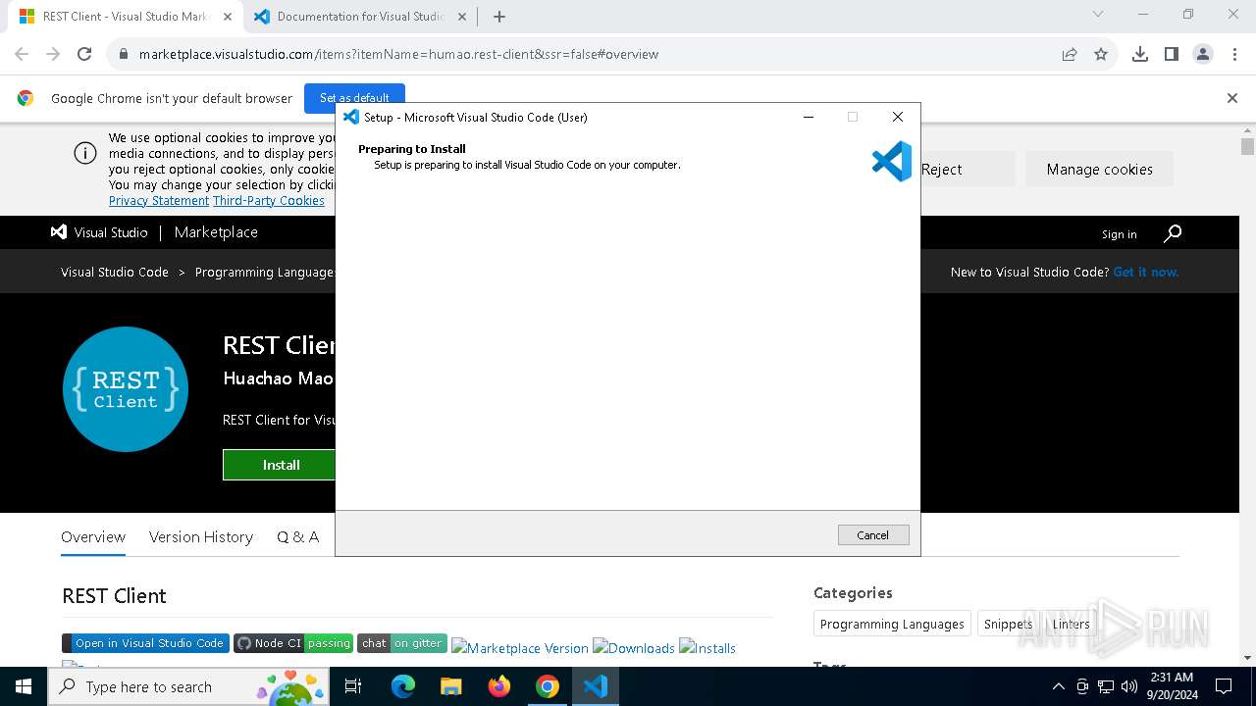Reload the marketplace page
This screenshot has height=706, width=1256.
84,54
